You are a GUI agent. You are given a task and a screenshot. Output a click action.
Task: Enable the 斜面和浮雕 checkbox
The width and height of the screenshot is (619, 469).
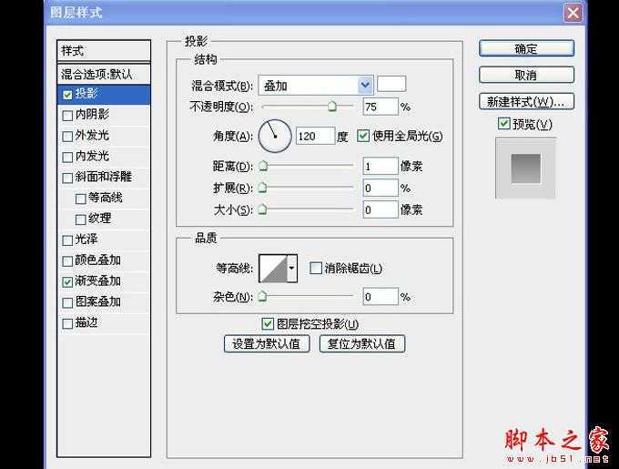[x=67, y=178]
